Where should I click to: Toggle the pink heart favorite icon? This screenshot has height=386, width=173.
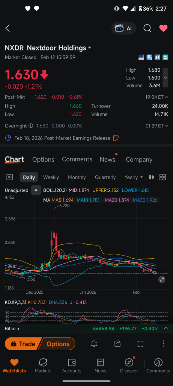[164, 28]
